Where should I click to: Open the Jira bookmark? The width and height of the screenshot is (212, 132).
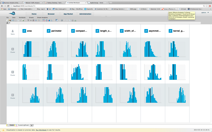pos(49,9)
